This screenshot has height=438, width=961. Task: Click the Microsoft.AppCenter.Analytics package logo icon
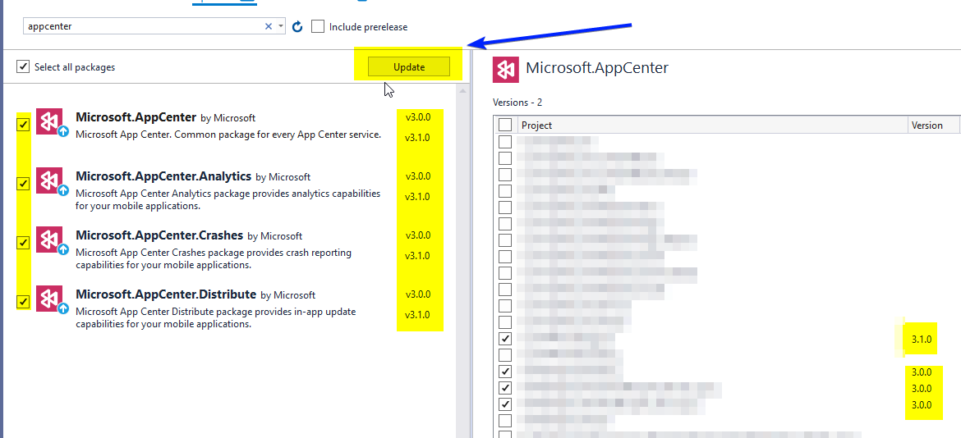pyautogui.click(x=49, y=181)
